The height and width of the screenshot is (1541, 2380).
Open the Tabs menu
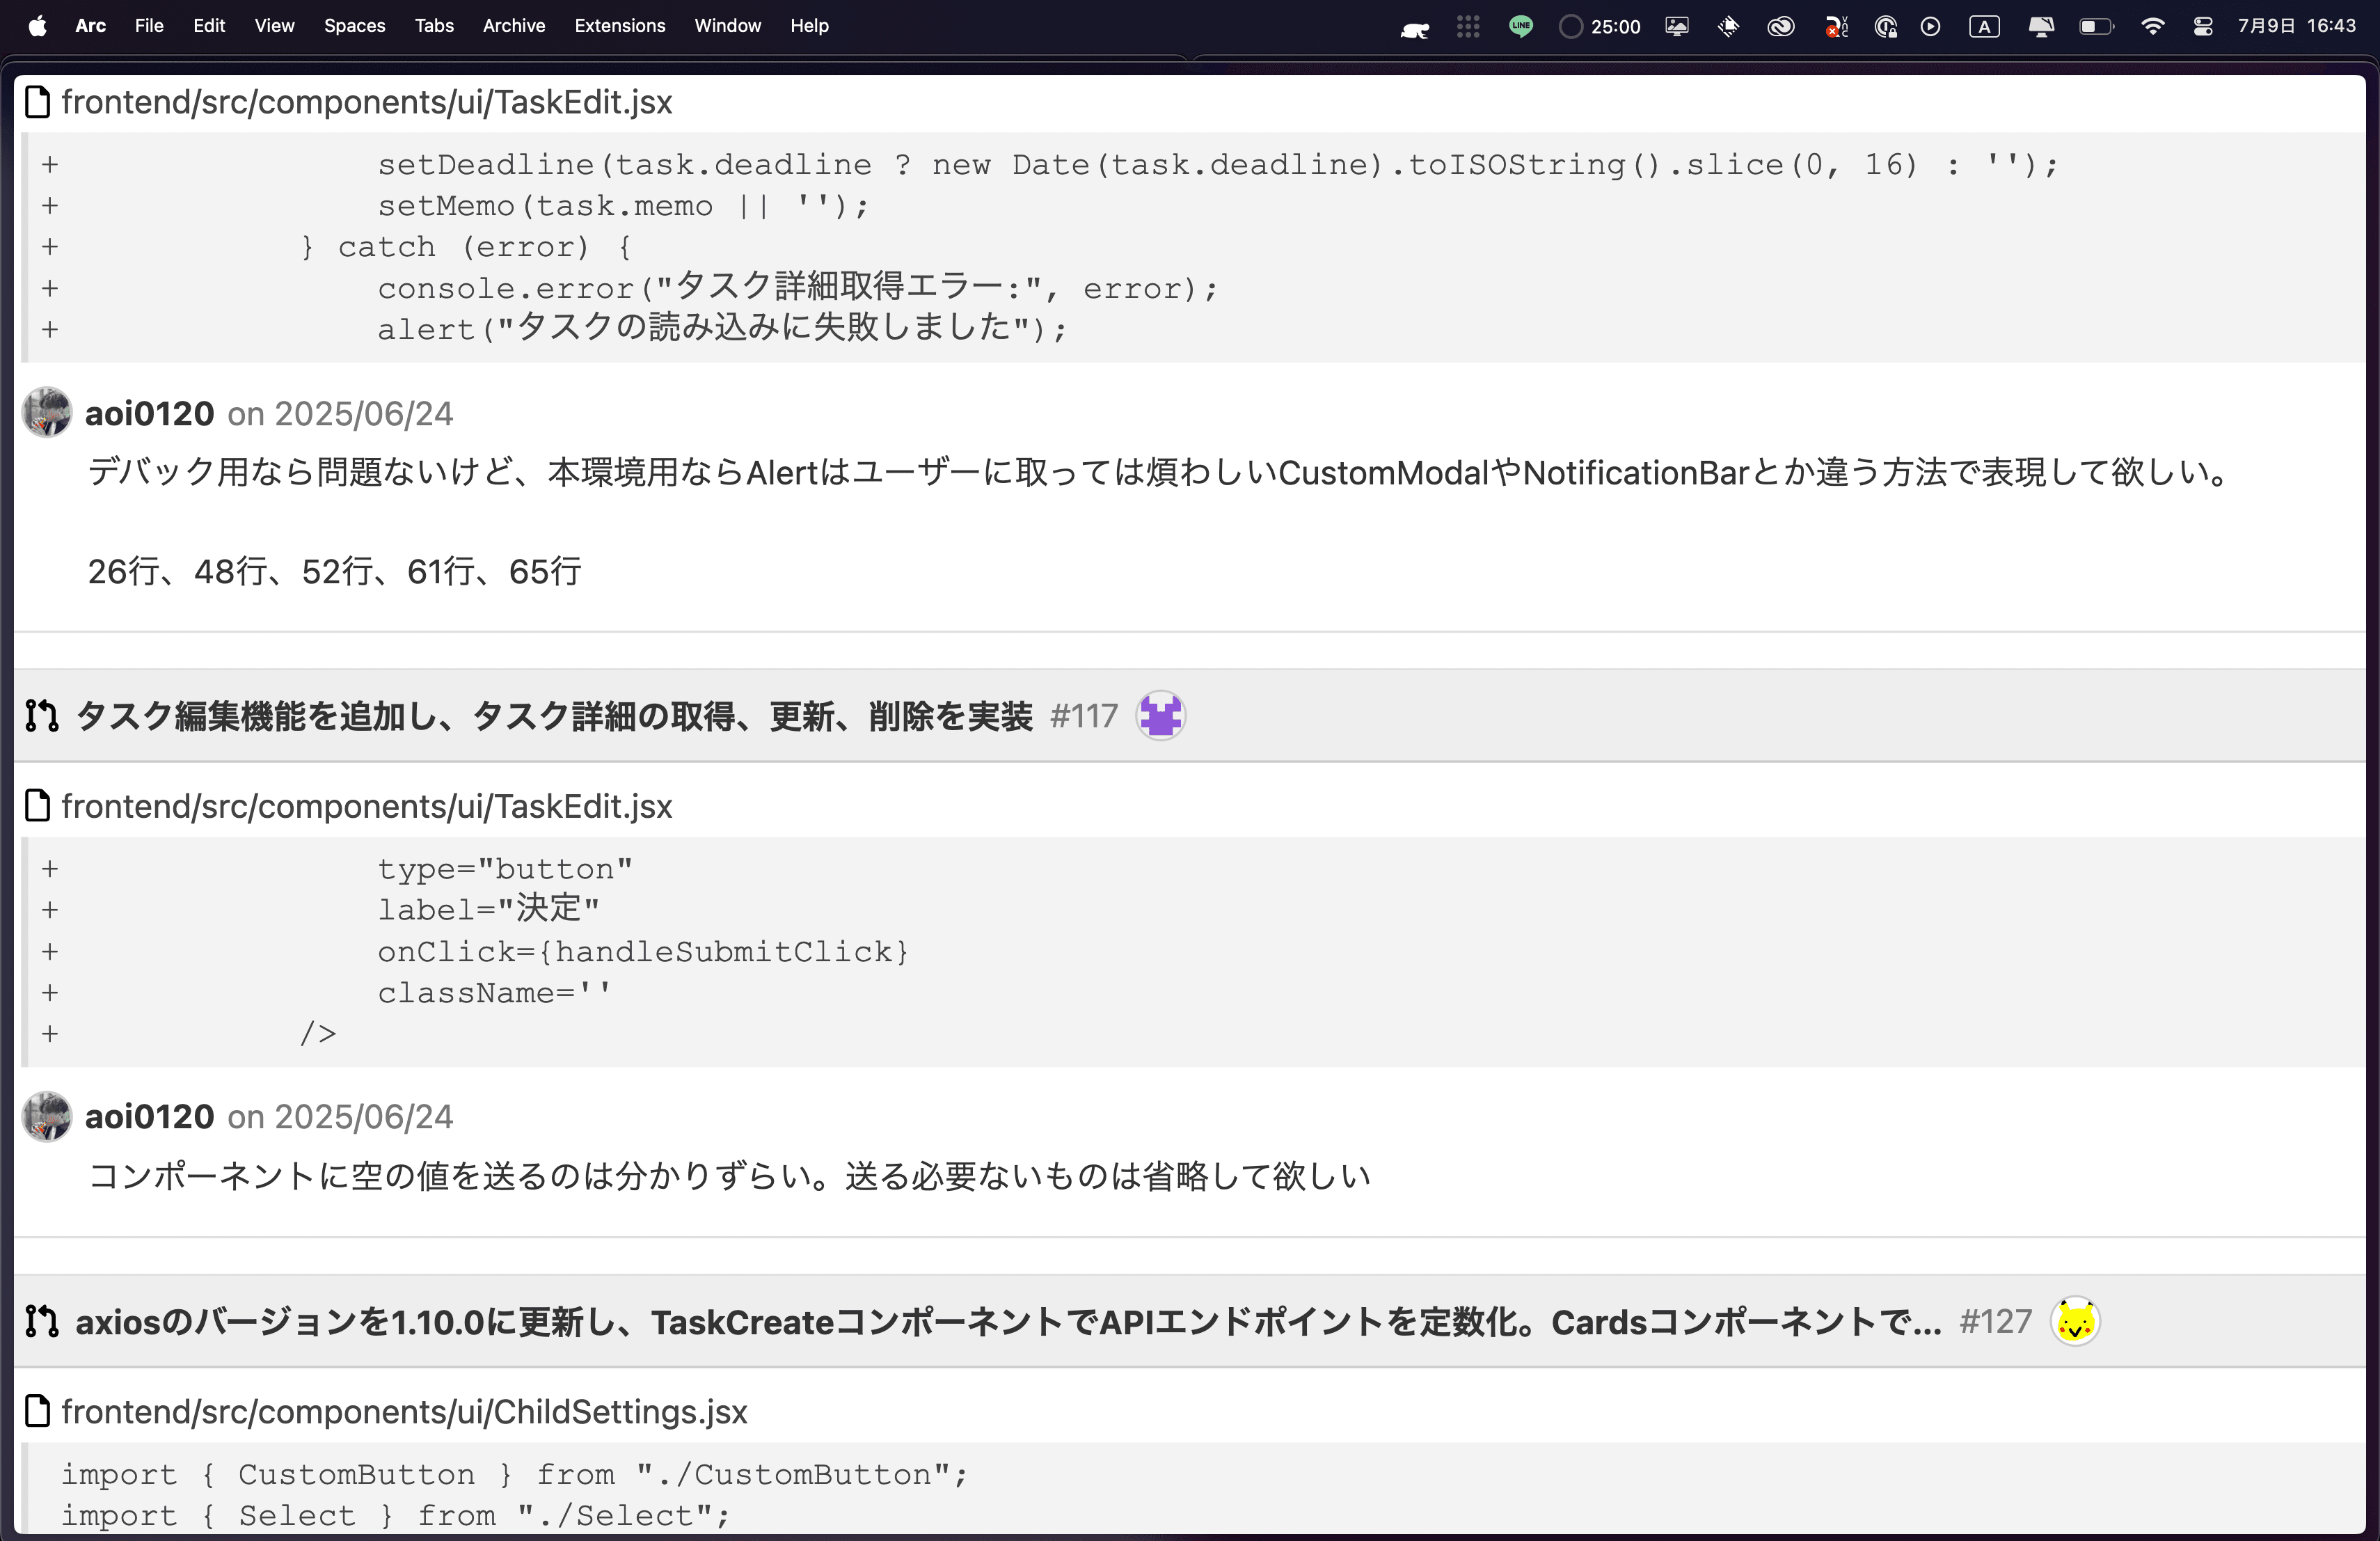(x=434, y=26)
